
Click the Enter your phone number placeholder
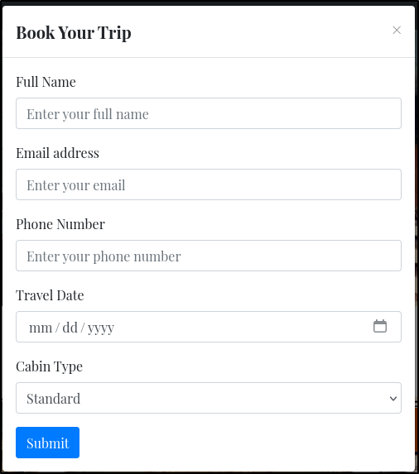104,256
